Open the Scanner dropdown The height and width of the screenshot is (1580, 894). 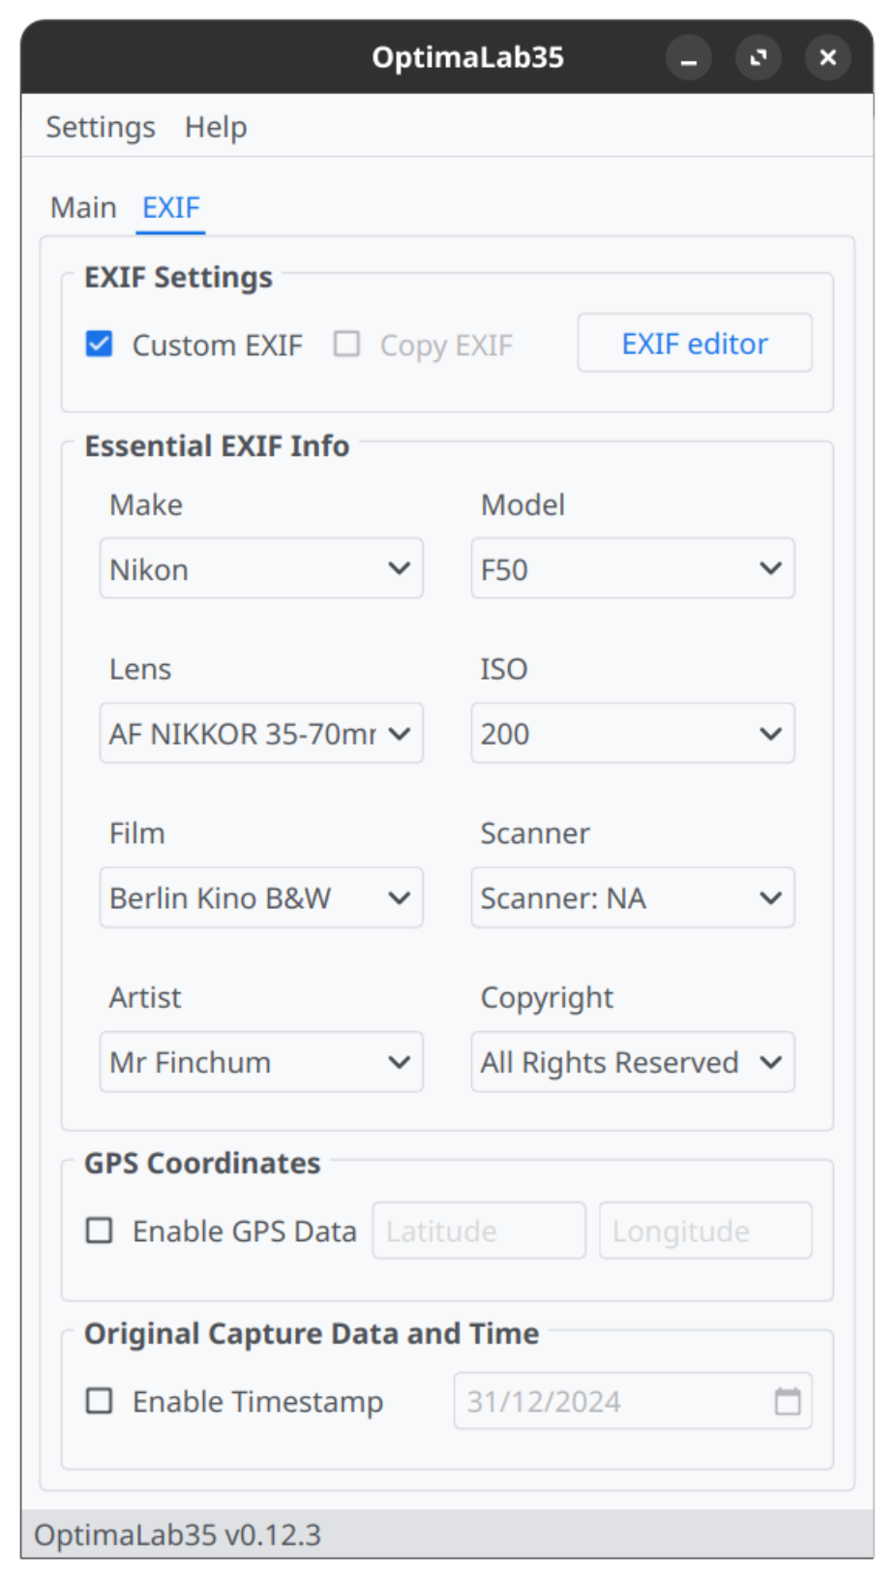pos(633,897)
